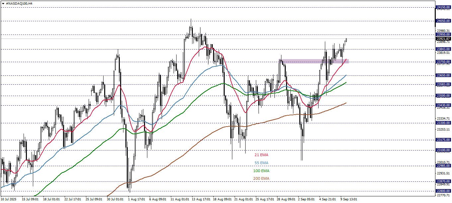Click the #NASDAQ100,H4 chart title text
Screen dimensions: 452x203
(x=19, y=3)
